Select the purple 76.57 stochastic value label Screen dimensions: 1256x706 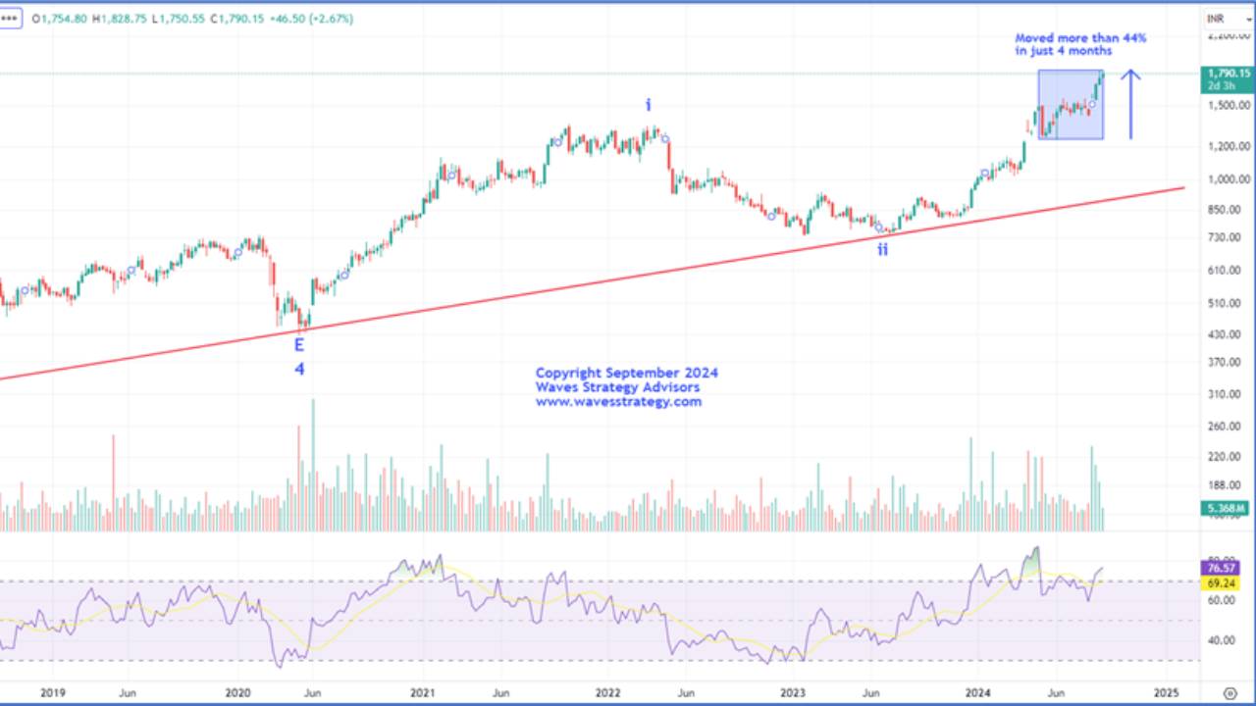point(1219,568)
